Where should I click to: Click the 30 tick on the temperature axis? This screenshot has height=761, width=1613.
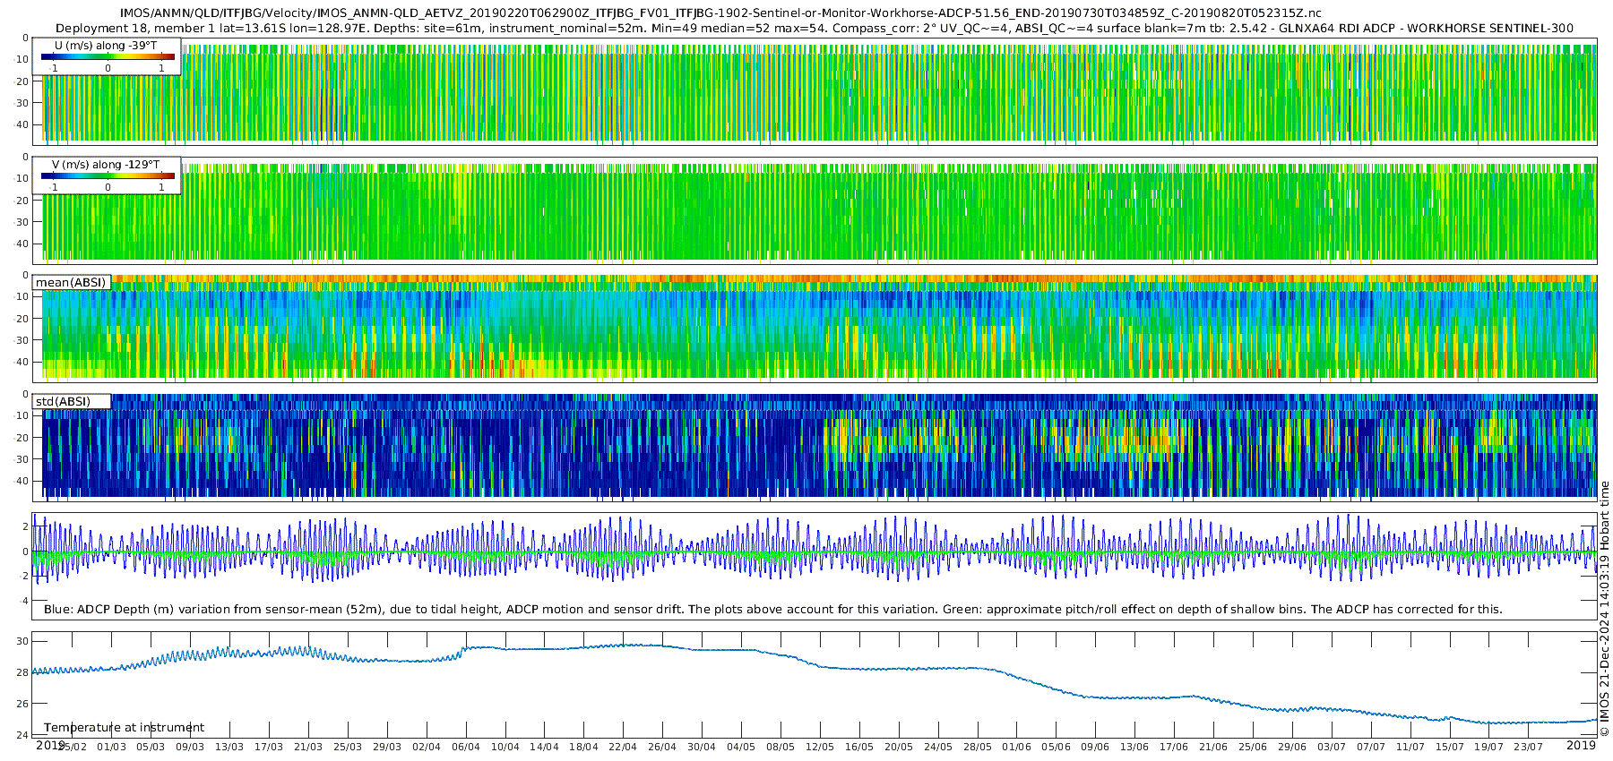click(22, 641)
